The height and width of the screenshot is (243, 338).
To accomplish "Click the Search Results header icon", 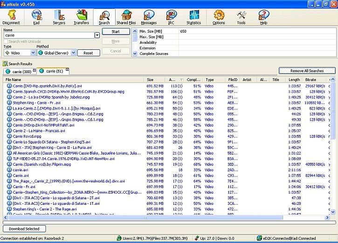I will pyautogui.click(x=5, y=64).
